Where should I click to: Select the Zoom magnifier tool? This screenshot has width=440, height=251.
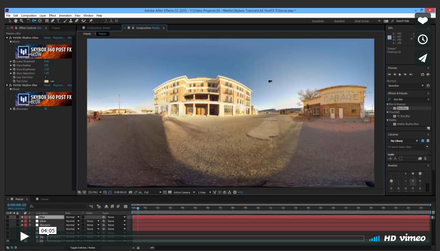21,21
